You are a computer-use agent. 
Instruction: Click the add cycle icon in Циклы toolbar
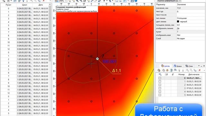pyautogui.click(x=159, y=70)
